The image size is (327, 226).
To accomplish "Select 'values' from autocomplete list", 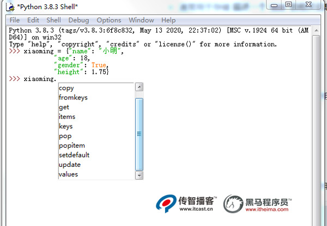I will click(69, 174).
